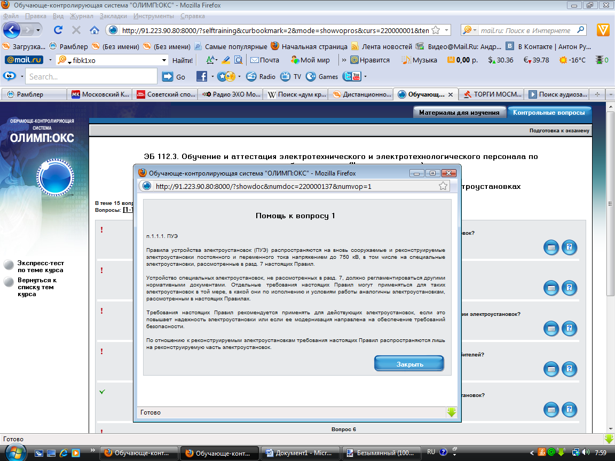Open help icon for question with 'ии электроустановок?'
Viewport: 615px width, 461px height.
click(x=569, y=328)
